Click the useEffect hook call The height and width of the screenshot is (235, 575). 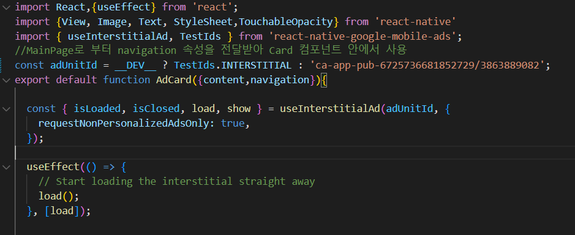click(x=53, y=167)
